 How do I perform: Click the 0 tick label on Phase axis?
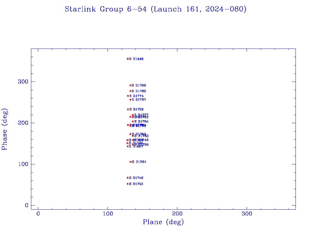coord(27,205)
